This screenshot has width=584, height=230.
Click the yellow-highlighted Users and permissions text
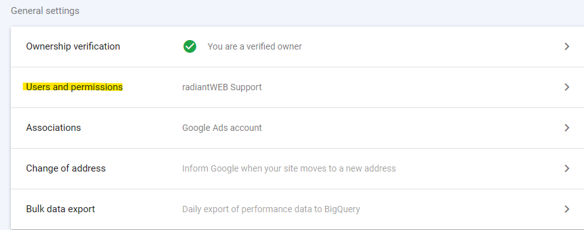[74, 87]
